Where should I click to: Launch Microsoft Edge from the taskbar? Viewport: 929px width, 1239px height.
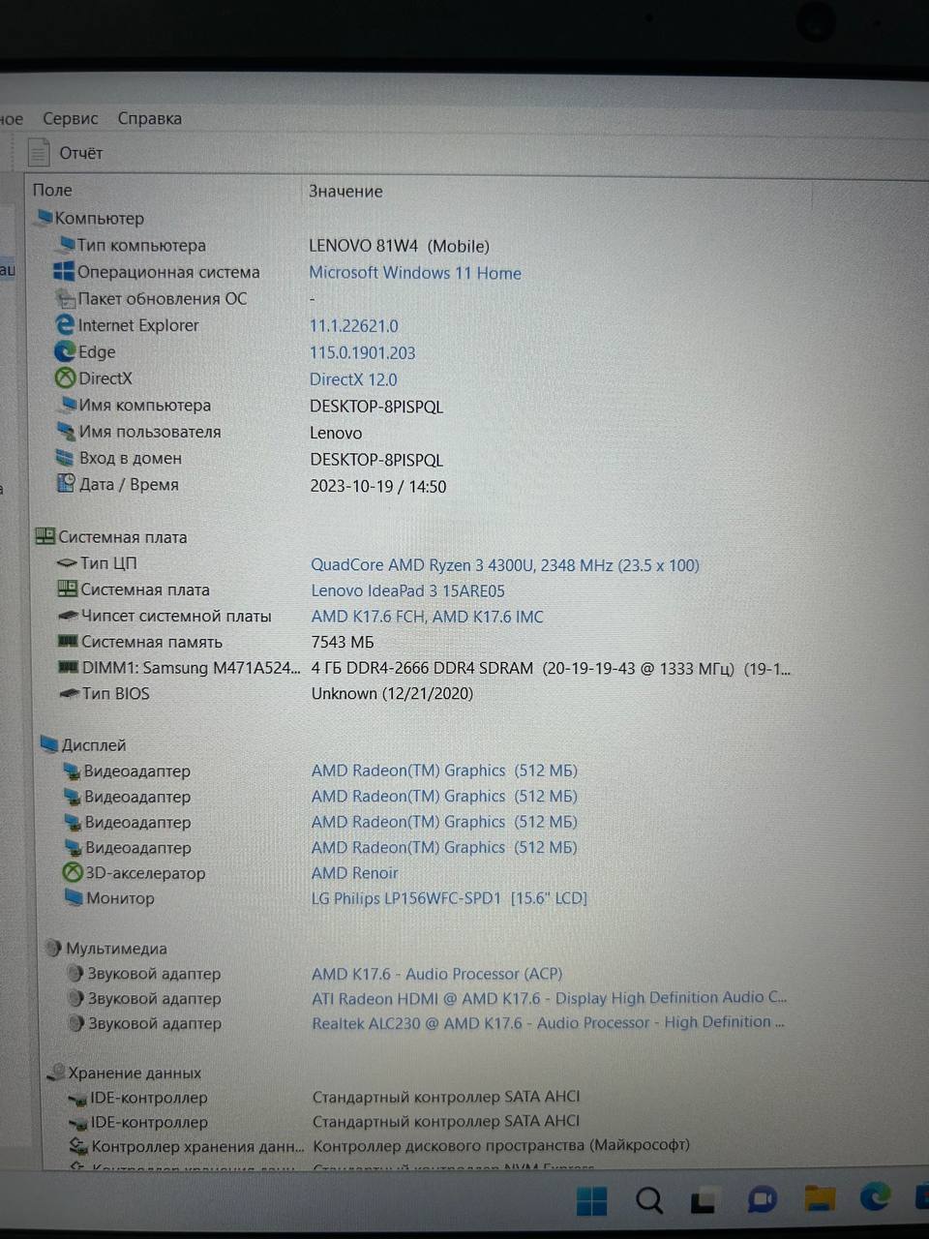(876, 1198)
